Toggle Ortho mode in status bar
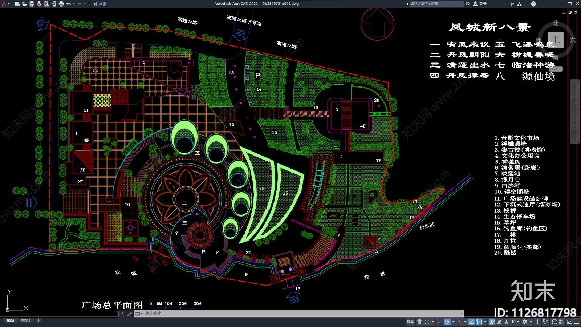The width and height of the screenshot is (581, 327). coord(440,322)
